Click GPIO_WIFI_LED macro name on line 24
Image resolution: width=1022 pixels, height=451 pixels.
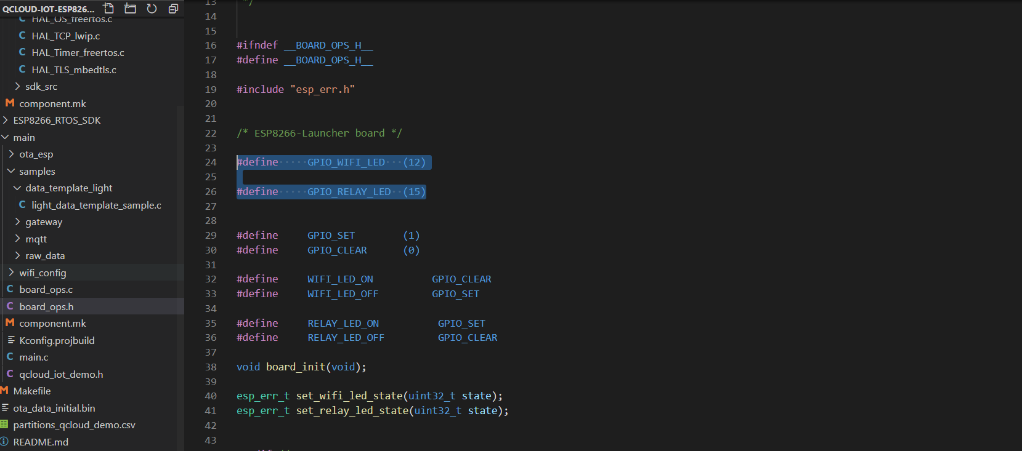(346, 162)
